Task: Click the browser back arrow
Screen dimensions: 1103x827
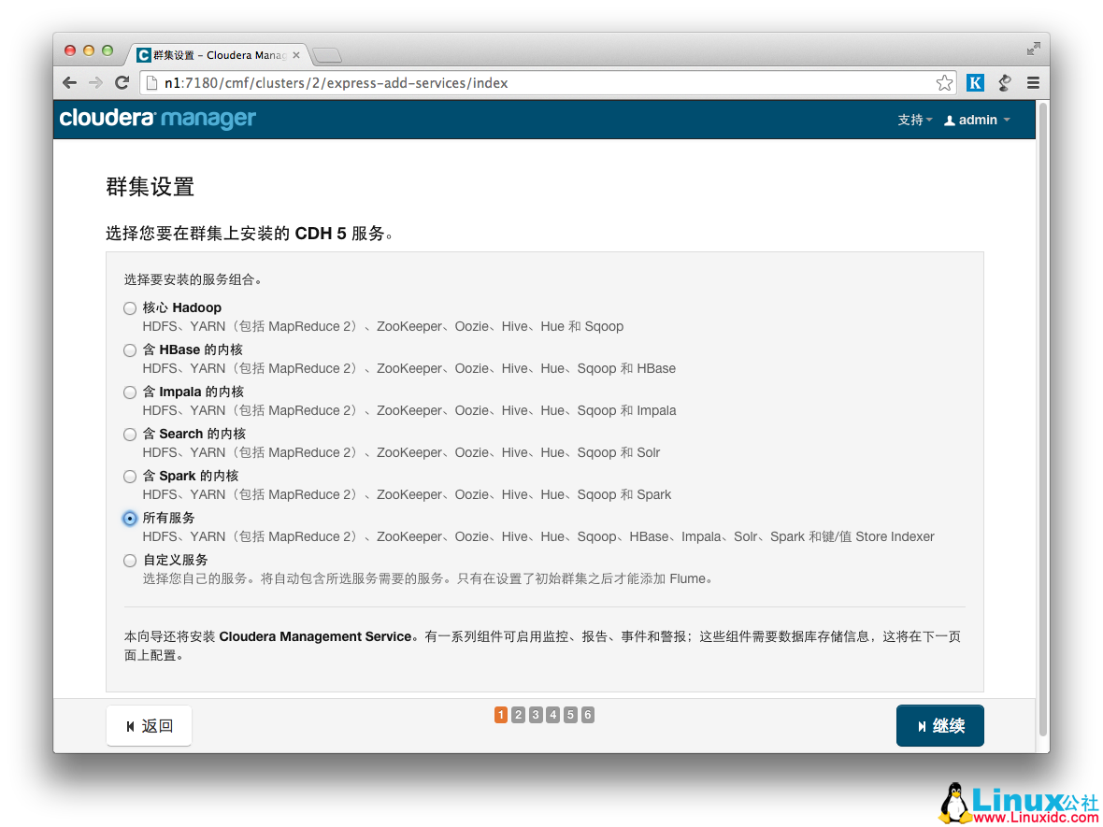Action: (70, 82)
